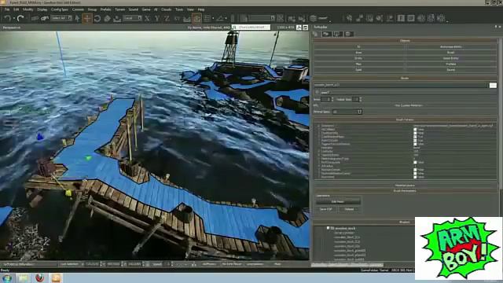Select the Link Object tool
This screenshot has height=283, width=503.
pyautogui.click(x=35, y=18)
